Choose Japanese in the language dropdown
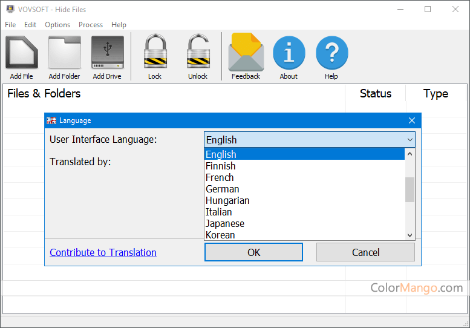The width and height of the screenshot is (470, 328). pos(225,223)
